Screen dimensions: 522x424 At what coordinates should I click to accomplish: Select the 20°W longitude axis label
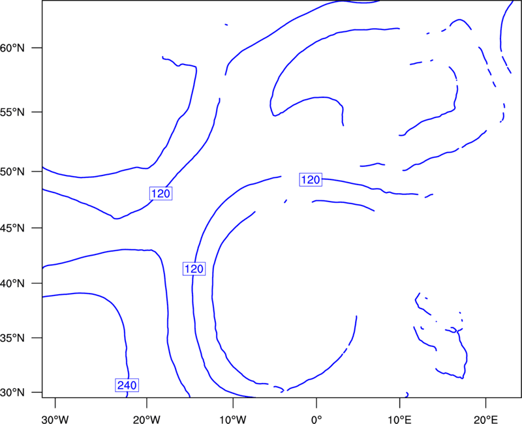(147, 419)
